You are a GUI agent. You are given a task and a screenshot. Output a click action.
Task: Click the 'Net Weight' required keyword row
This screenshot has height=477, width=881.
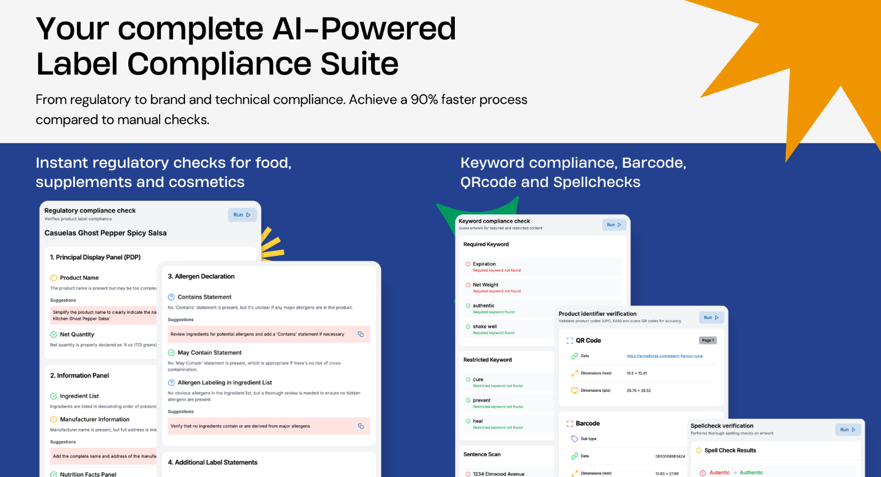pos(542,288)
